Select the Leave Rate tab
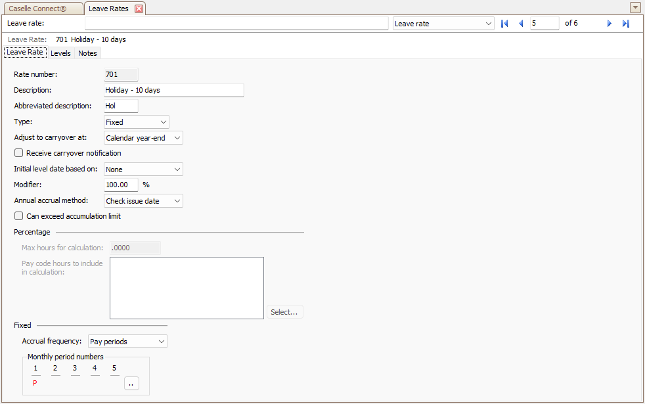Image resolution: width=645 pixels, height=404 pixels. point(25,53)
